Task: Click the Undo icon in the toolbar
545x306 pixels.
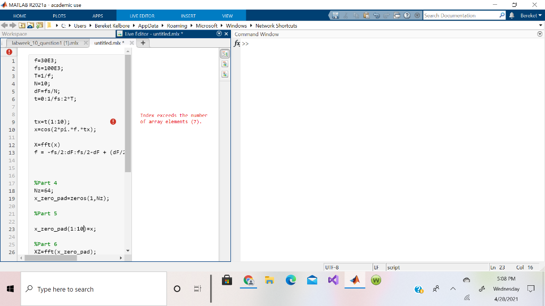Action: pyautogui.click(x=377, y=16)
